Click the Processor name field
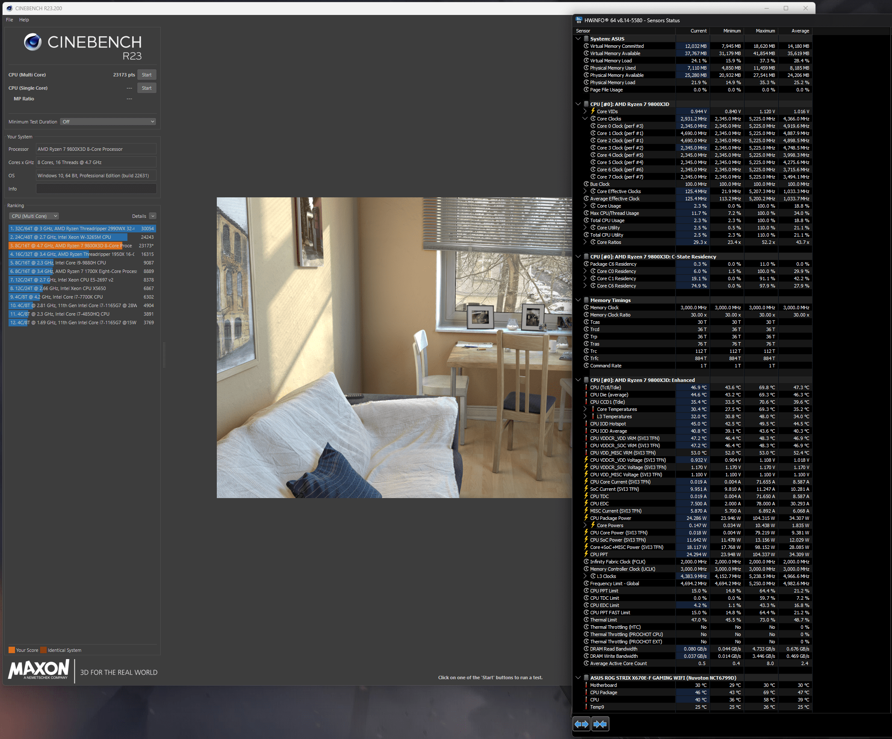The height and width of the screenshot is (739, 892). pyautogui.click(x=96, y=149)
